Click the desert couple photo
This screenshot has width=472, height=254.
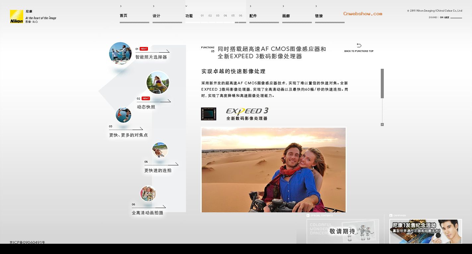(274, 170)
